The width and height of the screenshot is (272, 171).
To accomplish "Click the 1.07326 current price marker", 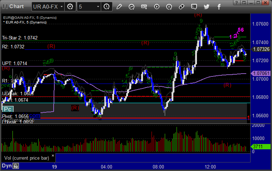I will tap(261, 49).
